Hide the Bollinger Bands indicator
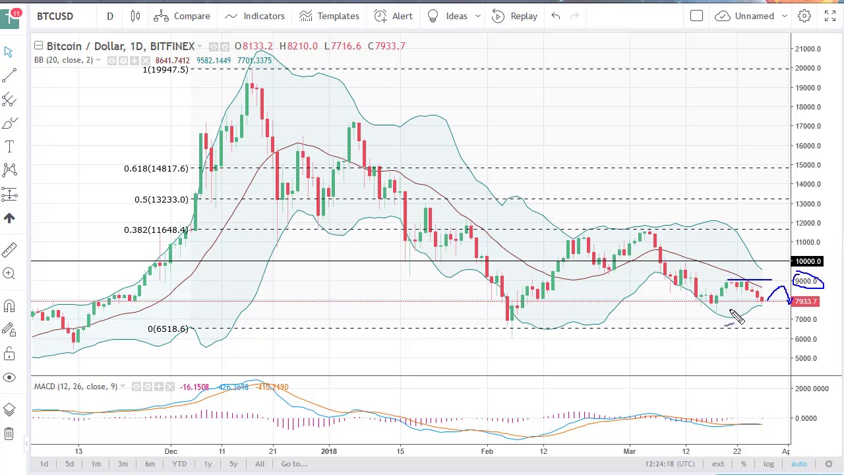The width and height of the screenshot is (844, 475). tap(112, 61)
